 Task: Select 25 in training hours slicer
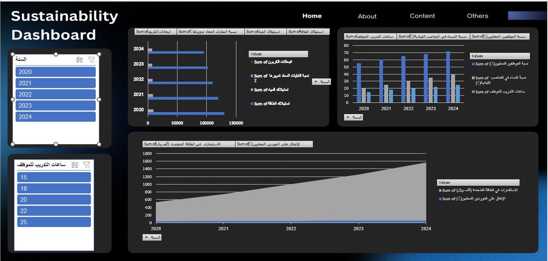[x=54, y=222]
